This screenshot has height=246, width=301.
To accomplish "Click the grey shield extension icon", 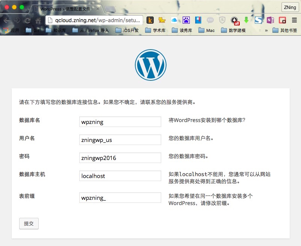I will (x=222, y=20).
